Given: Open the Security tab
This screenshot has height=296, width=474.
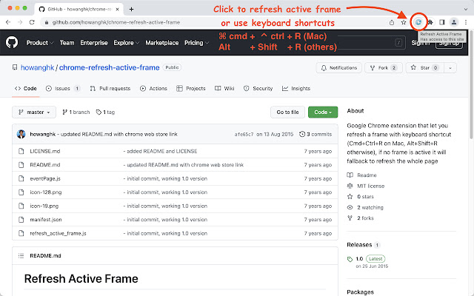Looking at the screenshot, I should [258, 89].
